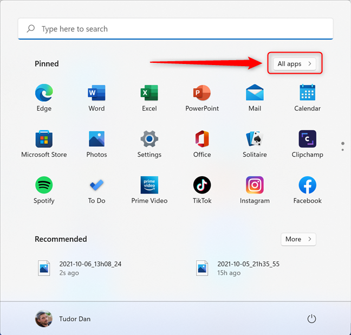Open the Edge browser app
The width and height of the screenshot is (351, 335).
(44, 98)
